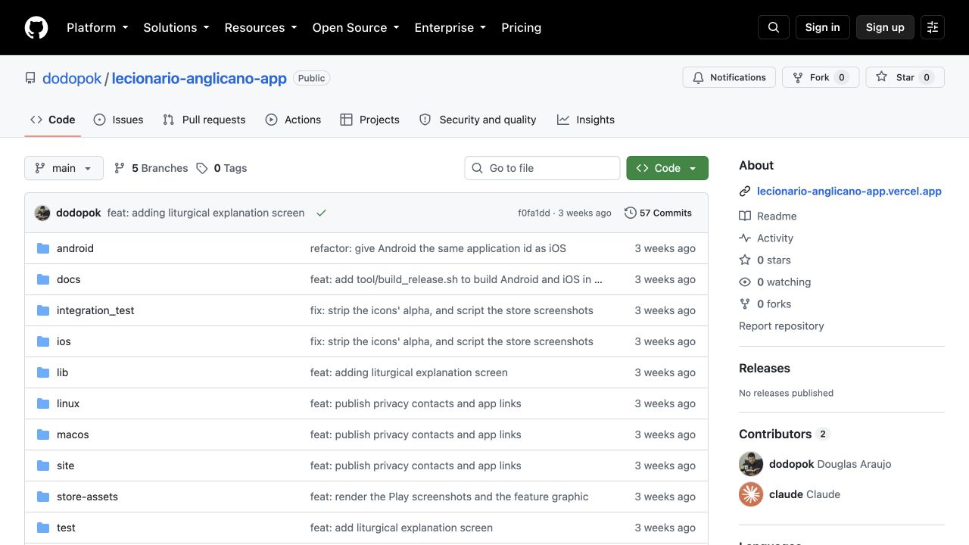969x545 pixels.
Task: Open the latest commit message about liturgical explanation
Action: pyautogui.click(x=206, y=213)
